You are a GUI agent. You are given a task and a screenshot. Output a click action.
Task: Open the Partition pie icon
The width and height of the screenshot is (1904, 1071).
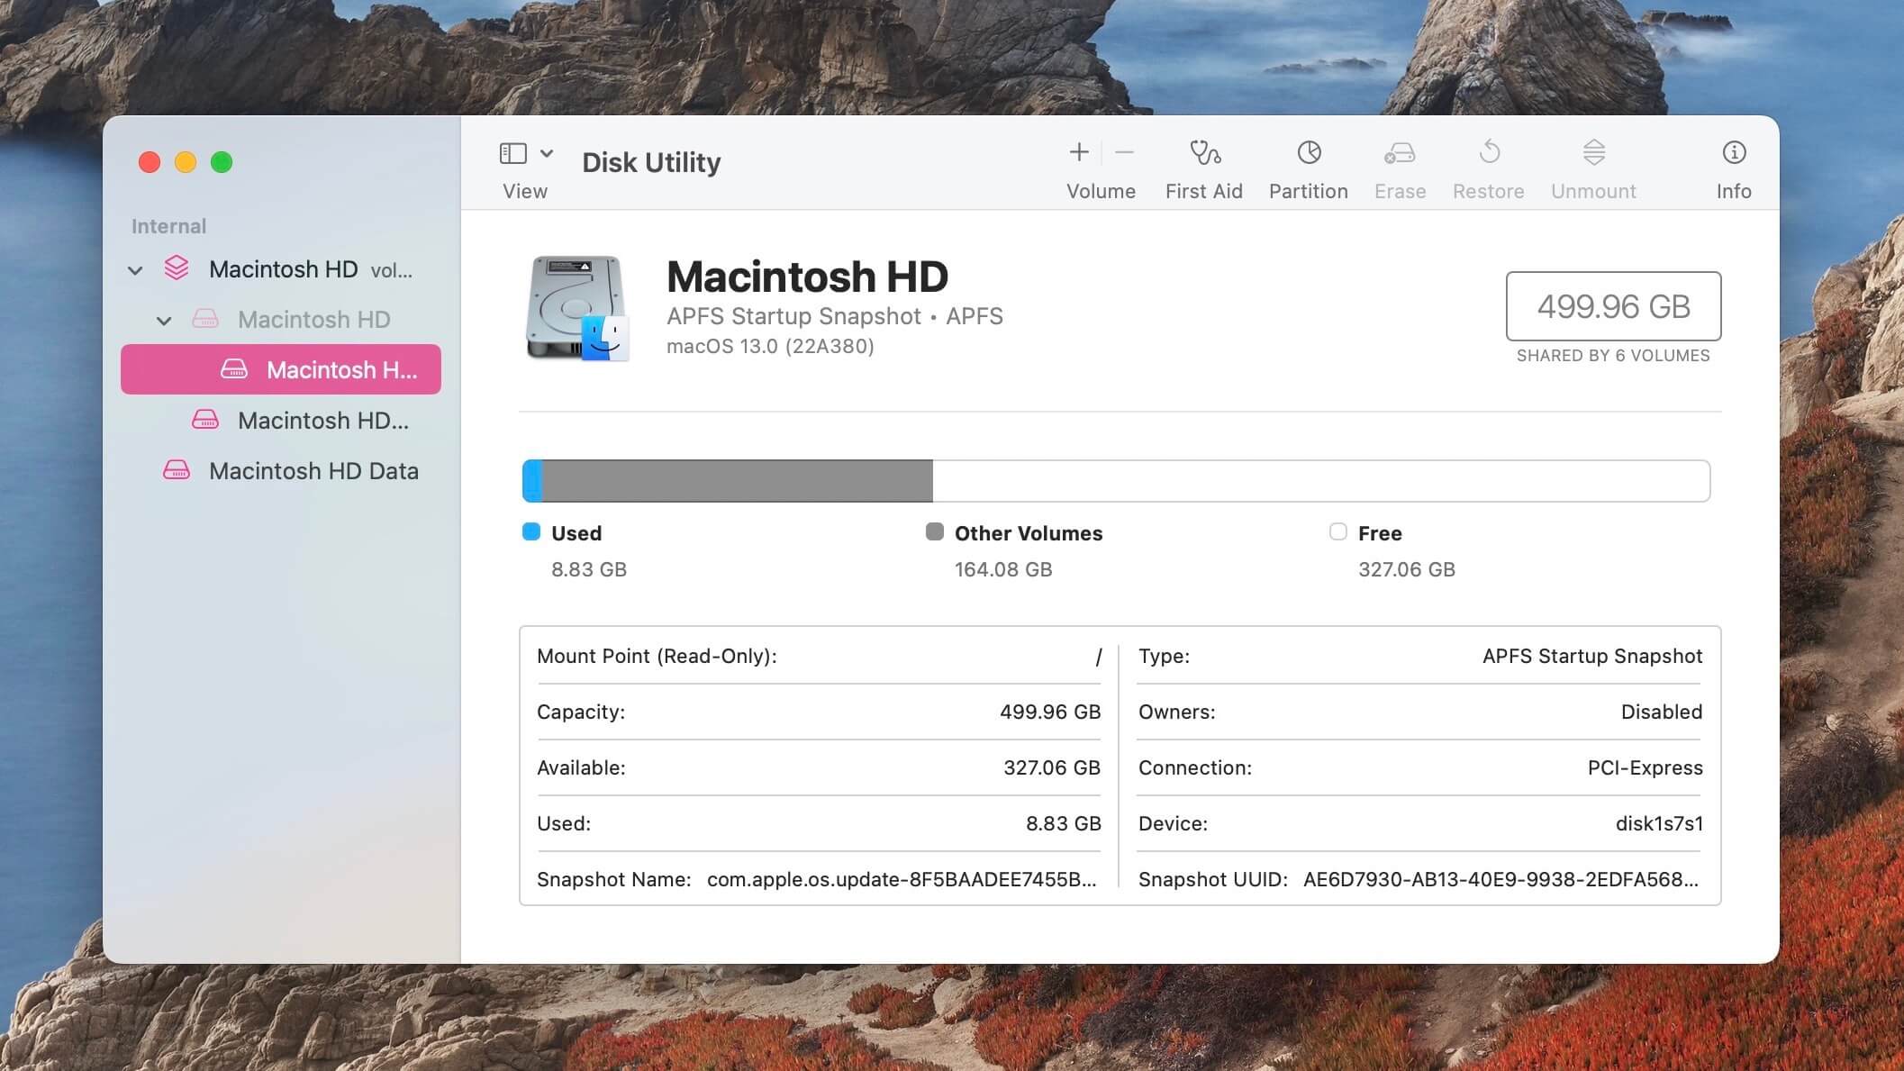[1309, 152]
